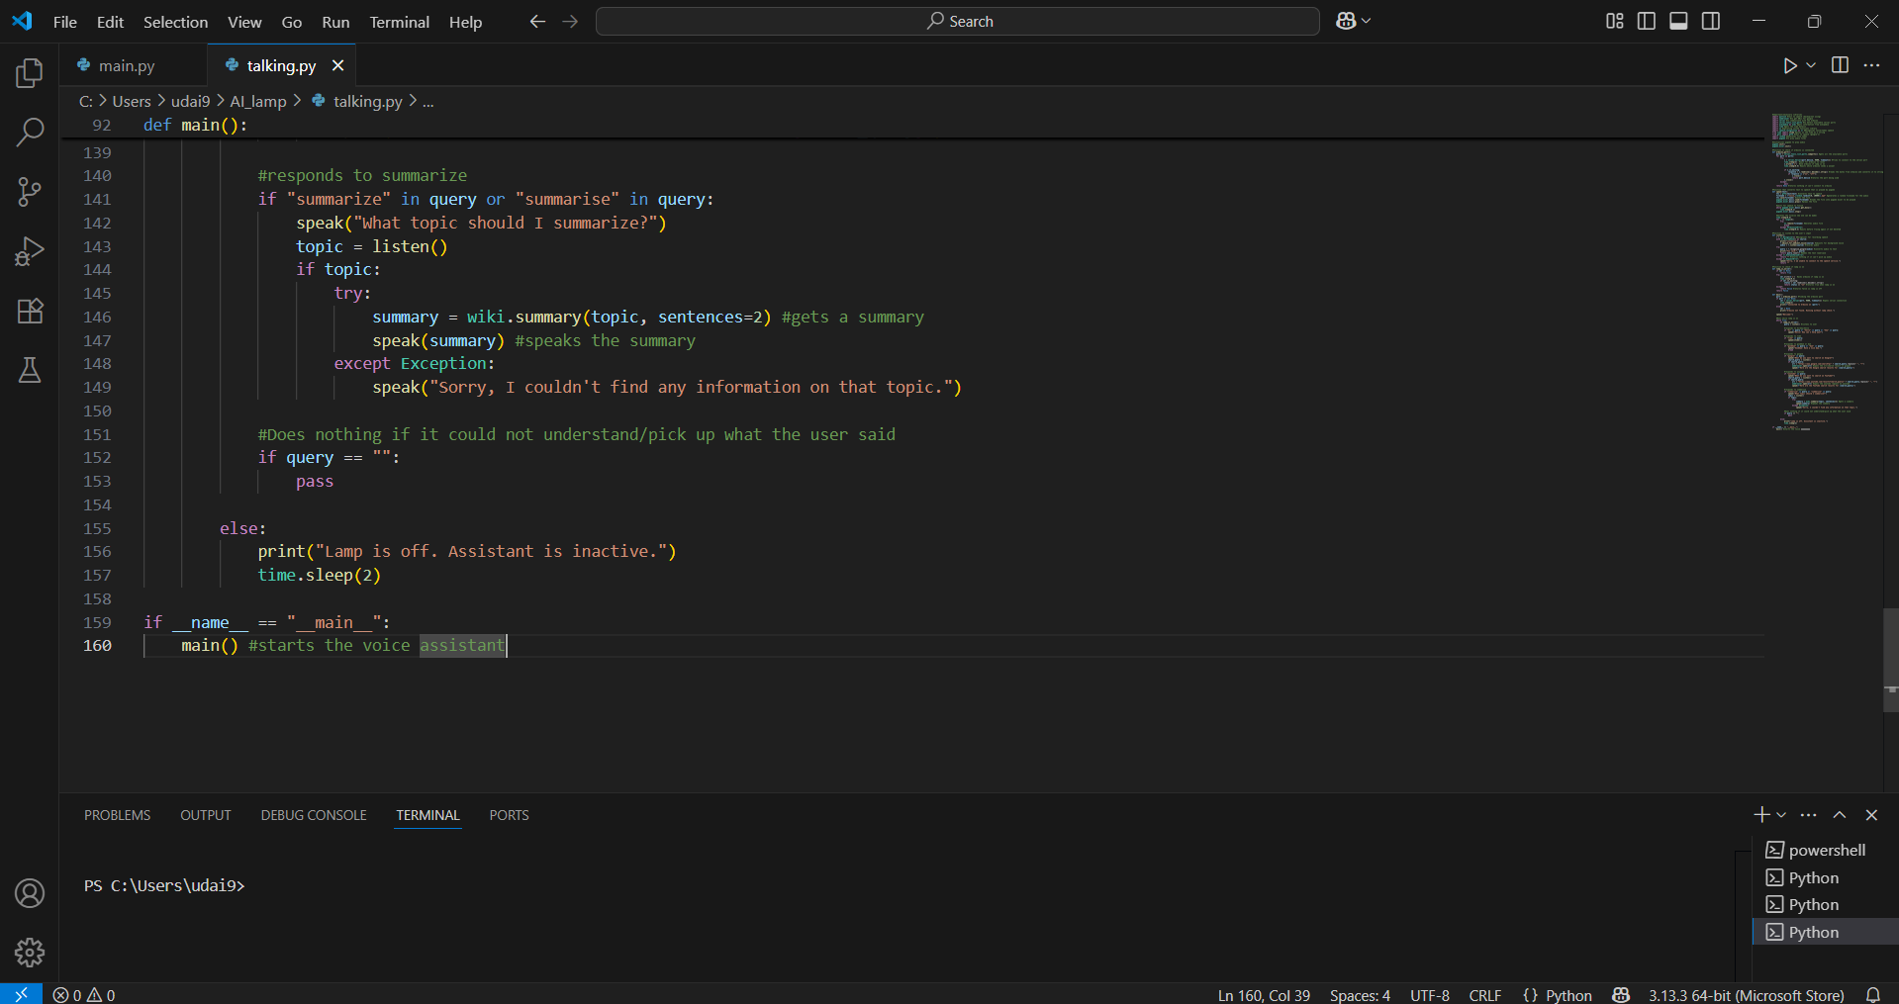The height and width of the screenshot is (1004, 1899).
Task: Change end of line sequence CRLF
Action: tap(1485, 995)
